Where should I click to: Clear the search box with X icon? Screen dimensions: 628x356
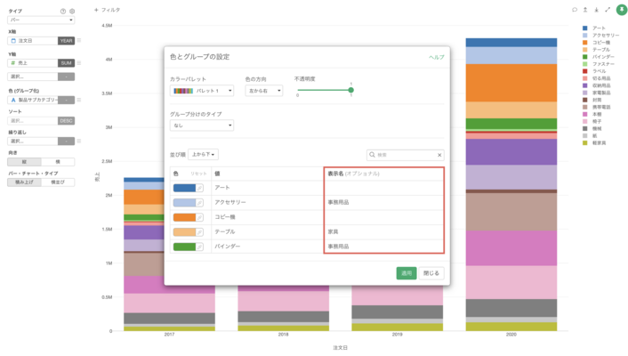(439, 155)
